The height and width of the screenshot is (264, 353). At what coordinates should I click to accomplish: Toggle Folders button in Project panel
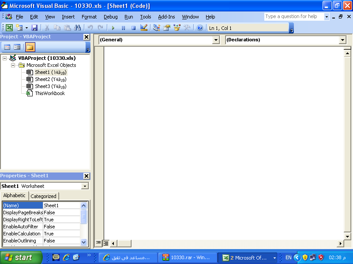click(x=30, y=47)
